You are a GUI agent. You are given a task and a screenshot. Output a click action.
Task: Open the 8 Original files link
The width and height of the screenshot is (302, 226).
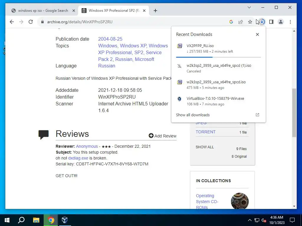(x=239, y=157)
